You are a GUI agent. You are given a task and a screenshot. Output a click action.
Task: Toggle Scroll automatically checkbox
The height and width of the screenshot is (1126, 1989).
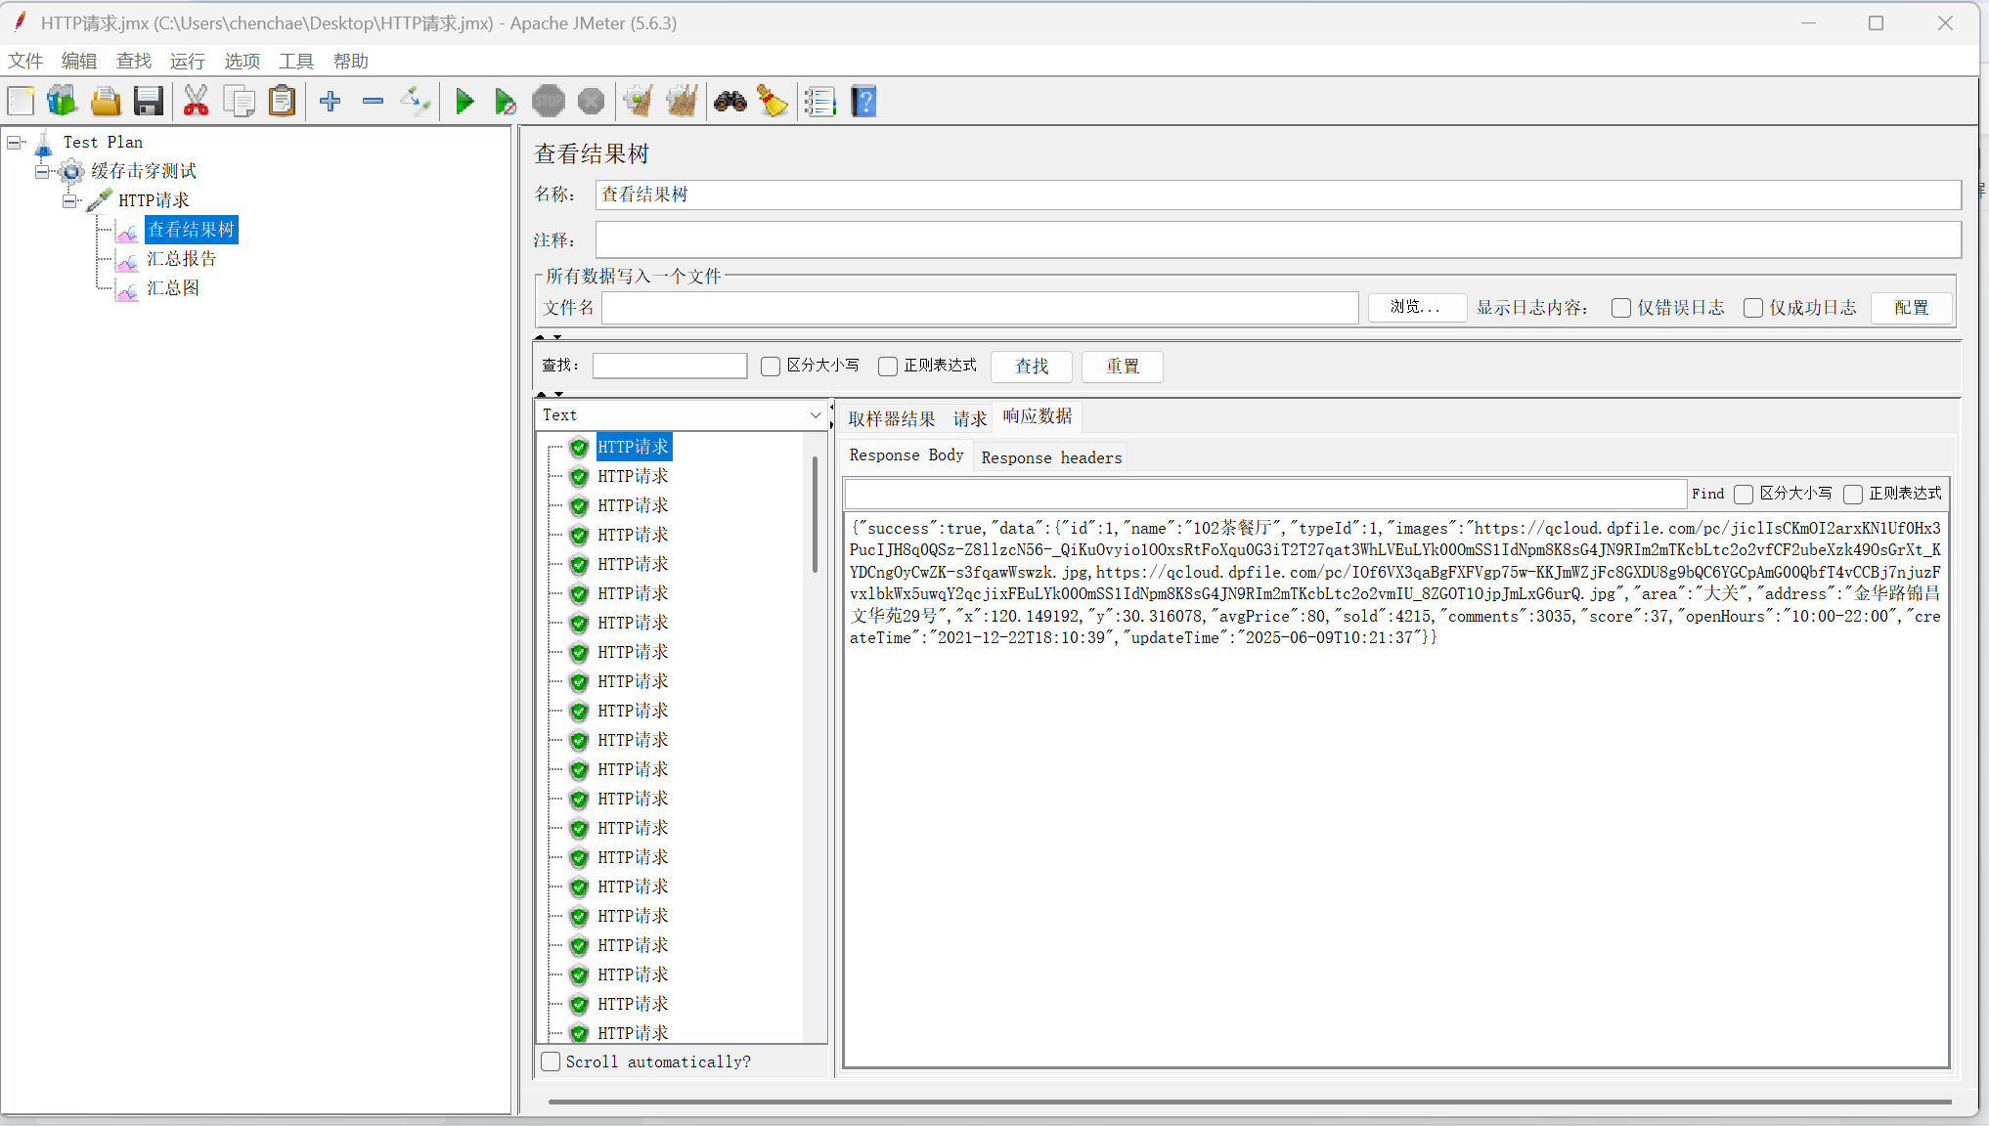click(x=552, y=1061)
